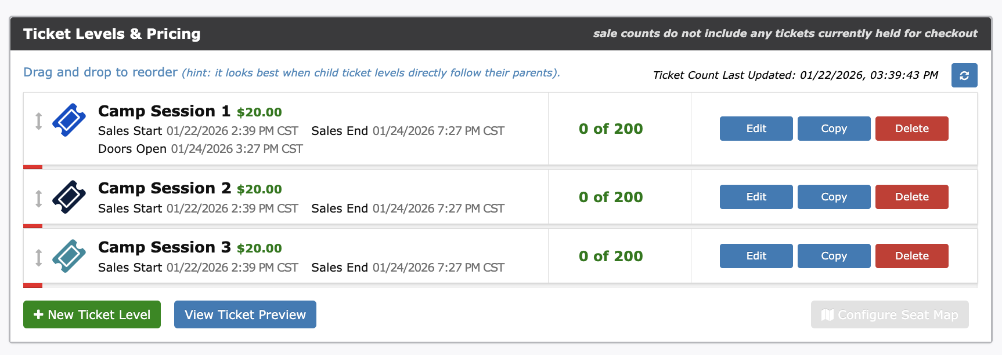This screenshot has height=355, width=1002.
Task: Copy the Camp Session 3 ticket level
Action: pyautogui.click(x=834, y=256)
